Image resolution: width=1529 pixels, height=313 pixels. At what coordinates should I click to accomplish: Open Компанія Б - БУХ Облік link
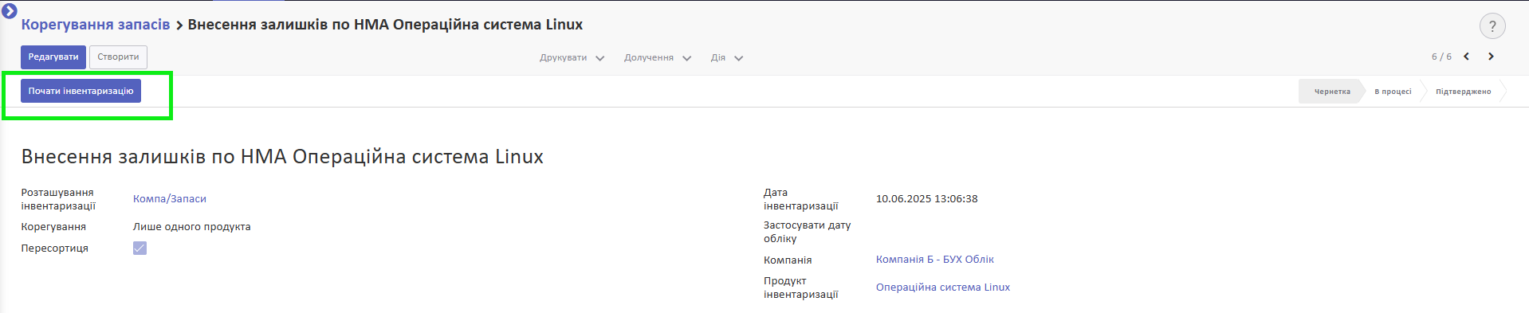[x=934, y=260]
